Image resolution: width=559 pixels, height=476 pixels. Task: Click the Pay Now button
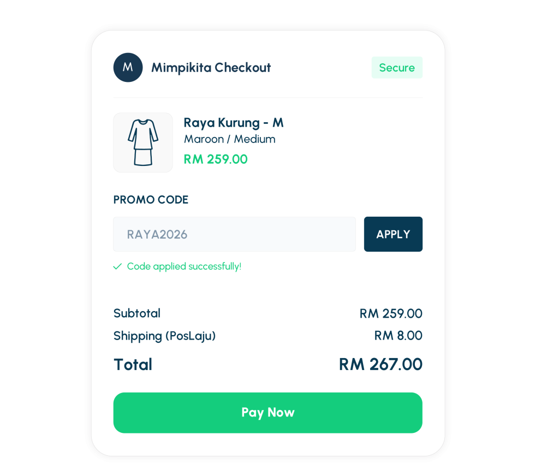(267, 413)
